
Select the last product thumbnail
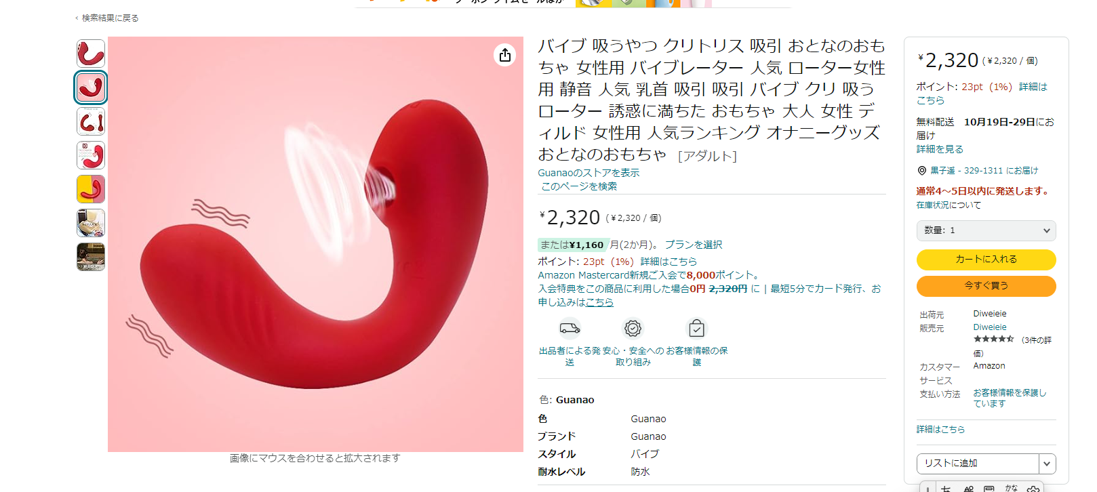pyautogui.click(x=91, y=257)
